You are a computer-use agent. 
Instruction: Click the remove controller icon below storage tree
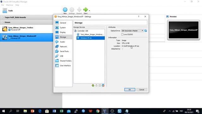(96, 85)
